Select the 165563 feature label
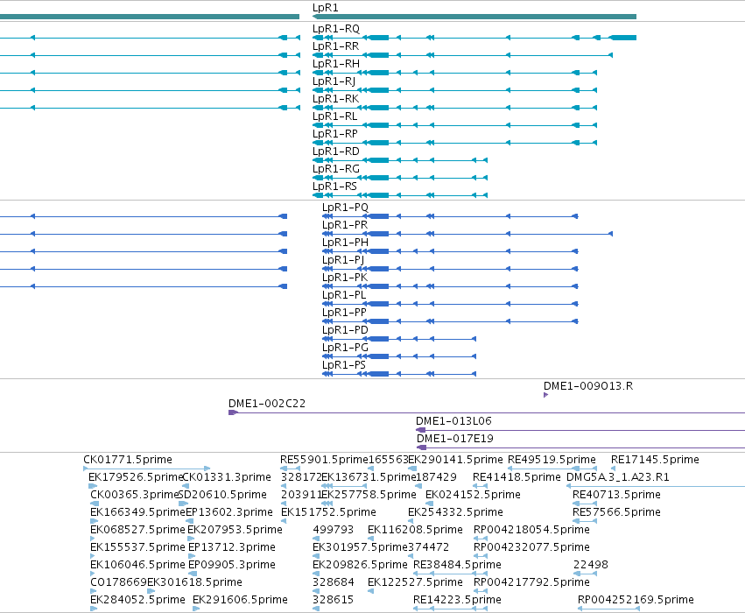 click(389, 460)
